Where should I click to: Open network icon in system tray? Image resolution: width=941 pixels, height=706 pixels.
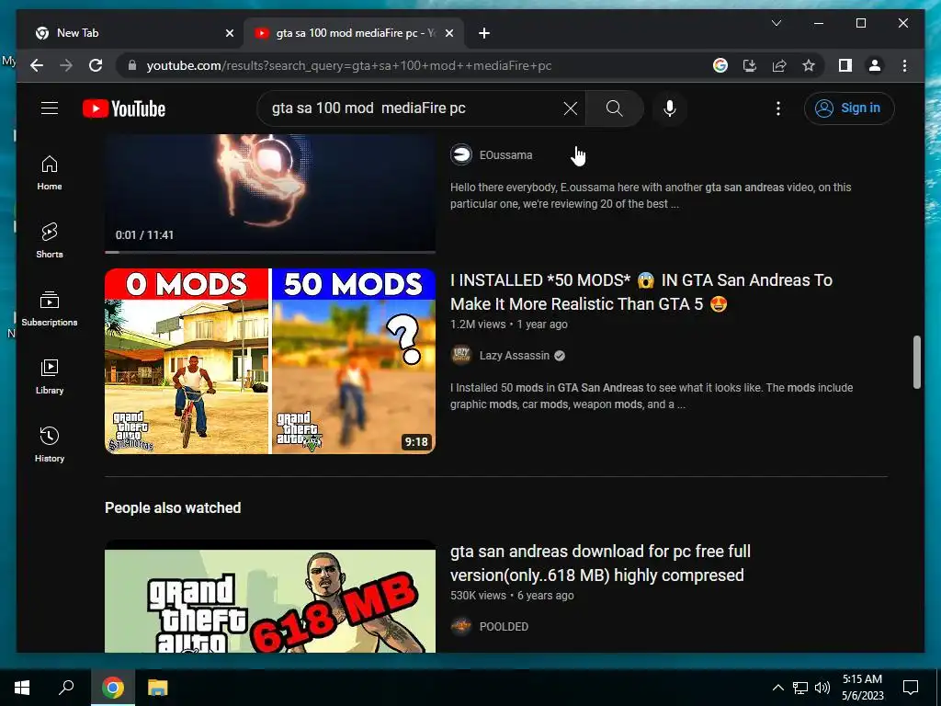click(x=800, y=688)
